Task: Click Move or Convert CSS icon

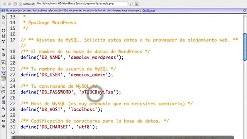Action: [x=3, y=108]
